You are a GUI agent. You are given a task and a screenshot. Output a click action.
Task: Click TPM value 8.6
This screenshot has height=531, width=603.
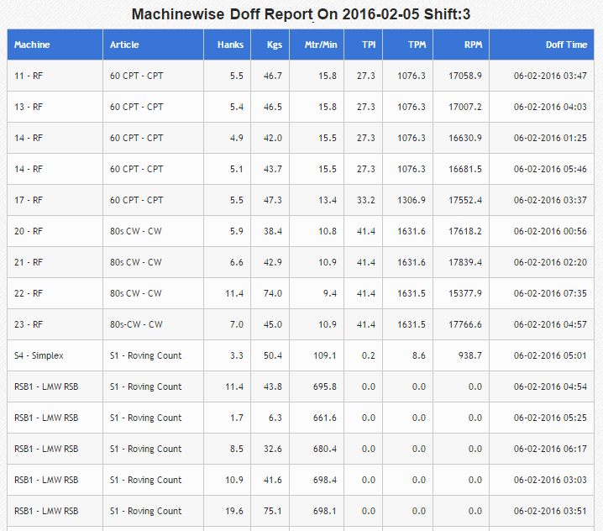(419, 355)
